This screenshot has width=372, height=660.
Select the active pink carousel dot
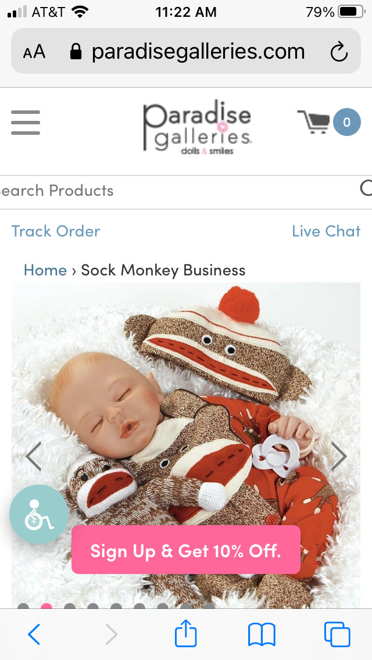click(46, 607)
